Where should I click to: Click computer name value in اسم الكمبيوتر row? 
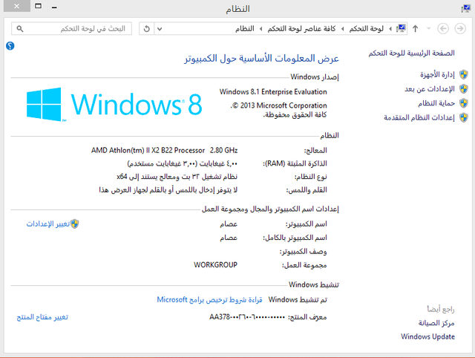point(229,224)
